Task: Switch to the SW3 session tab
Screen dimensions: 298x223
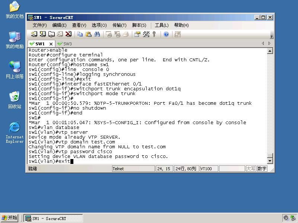Action: (64, 44)
